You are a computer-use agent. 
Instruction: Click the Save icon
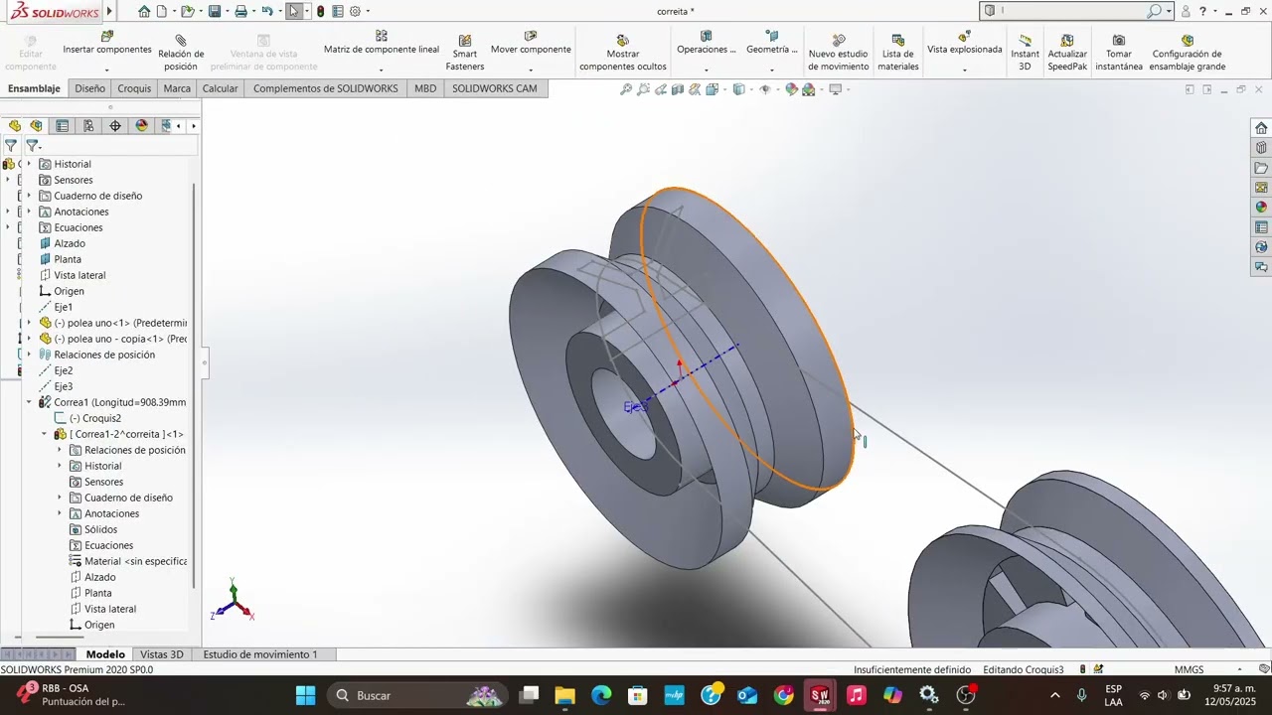(214, 12)
